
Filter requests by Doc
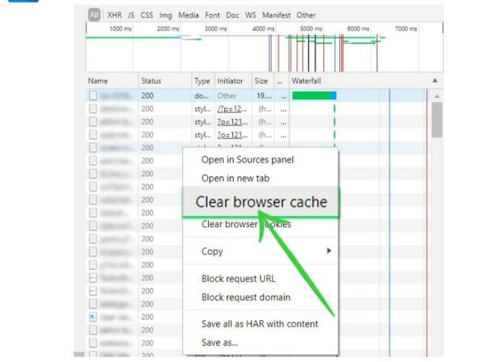coord(232,15)
